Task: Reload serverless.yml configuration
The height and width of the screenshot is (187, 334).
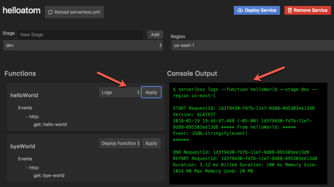Action: pos(74,12)
